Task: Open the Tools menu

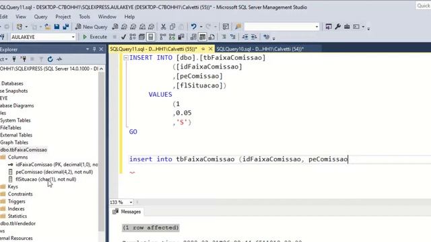Action: [84, 17]
